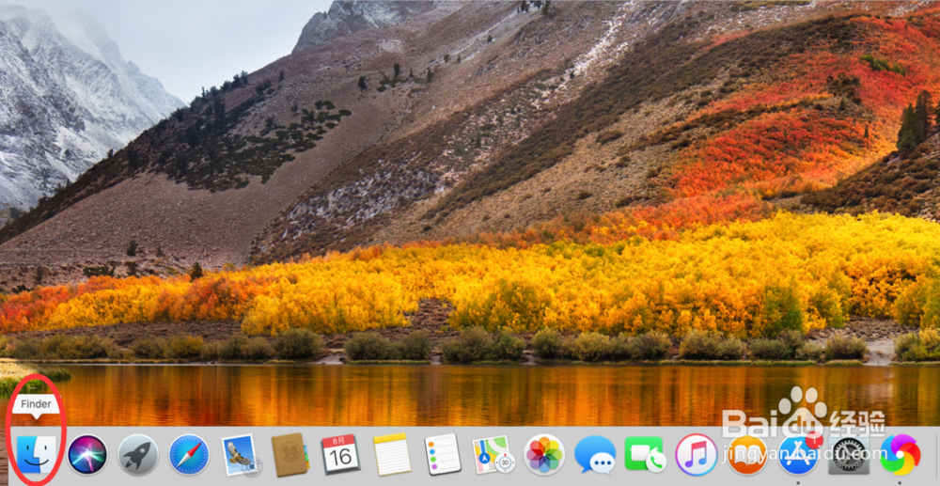Open Mail stamp icon in Dock
Viewport: 940px width, 486px height.
tap(241, 455)
